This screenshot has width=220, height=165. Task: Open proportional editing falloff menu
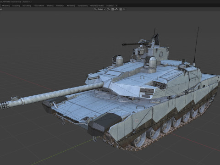pos(124,9)
